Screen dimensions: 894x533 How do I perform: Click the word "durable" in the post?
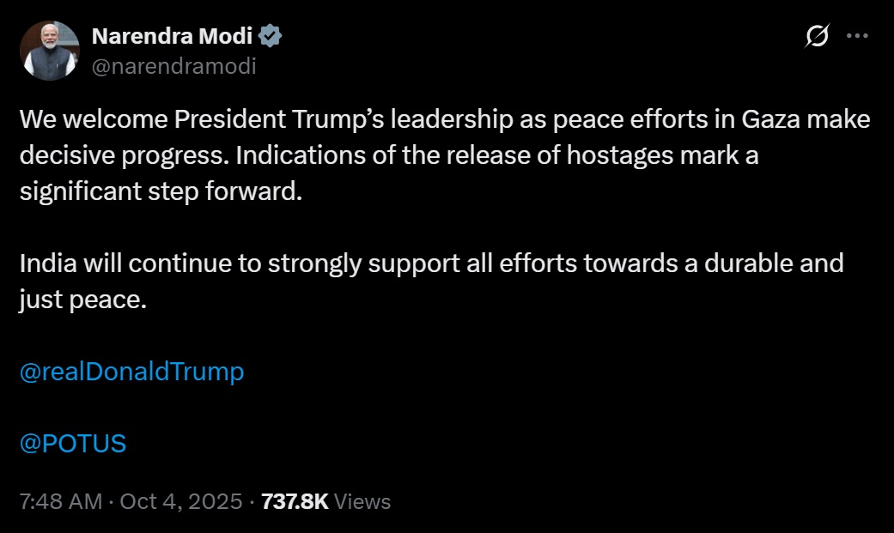tap(742, 263)
